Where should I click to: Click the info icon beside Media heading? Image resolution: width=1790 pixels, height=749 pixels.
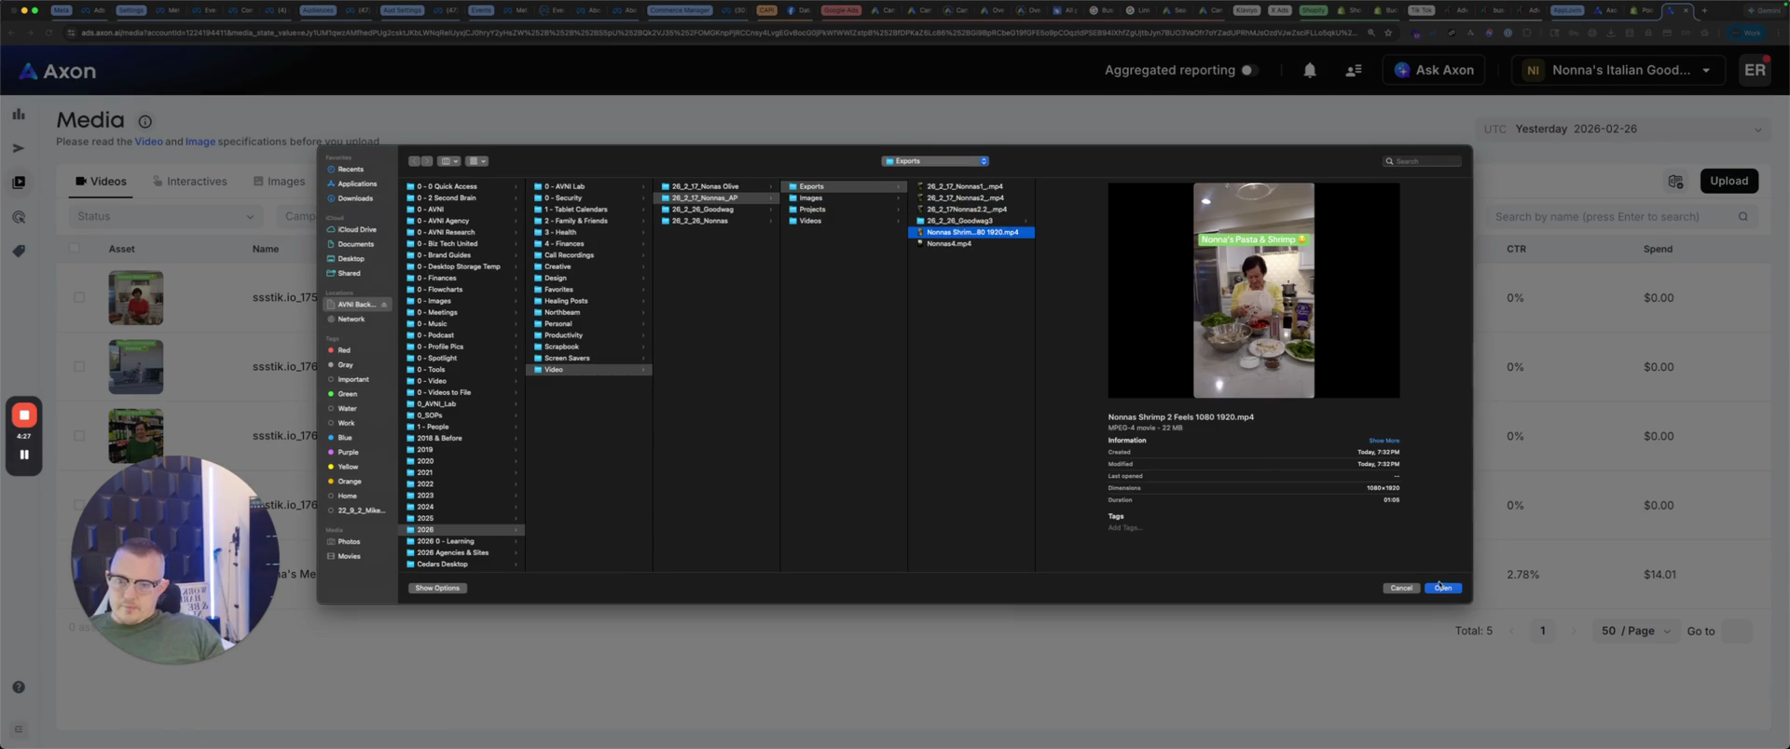click(x=145, y=121)
